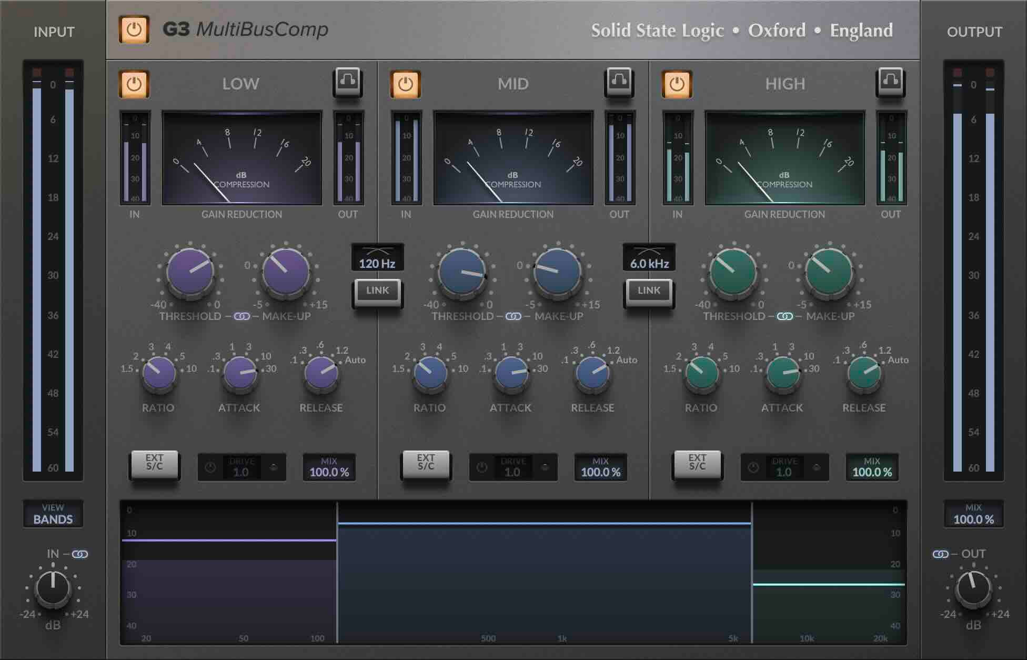Click mid-high crossover line in band graph
The height and width of the screenshot is (660, 1027).
click(x=752, y=573)
